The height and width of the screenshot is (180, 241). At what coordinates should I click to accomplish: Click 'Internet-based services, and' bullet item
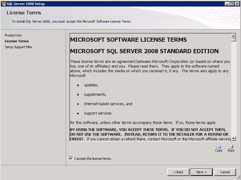point(108,104)
